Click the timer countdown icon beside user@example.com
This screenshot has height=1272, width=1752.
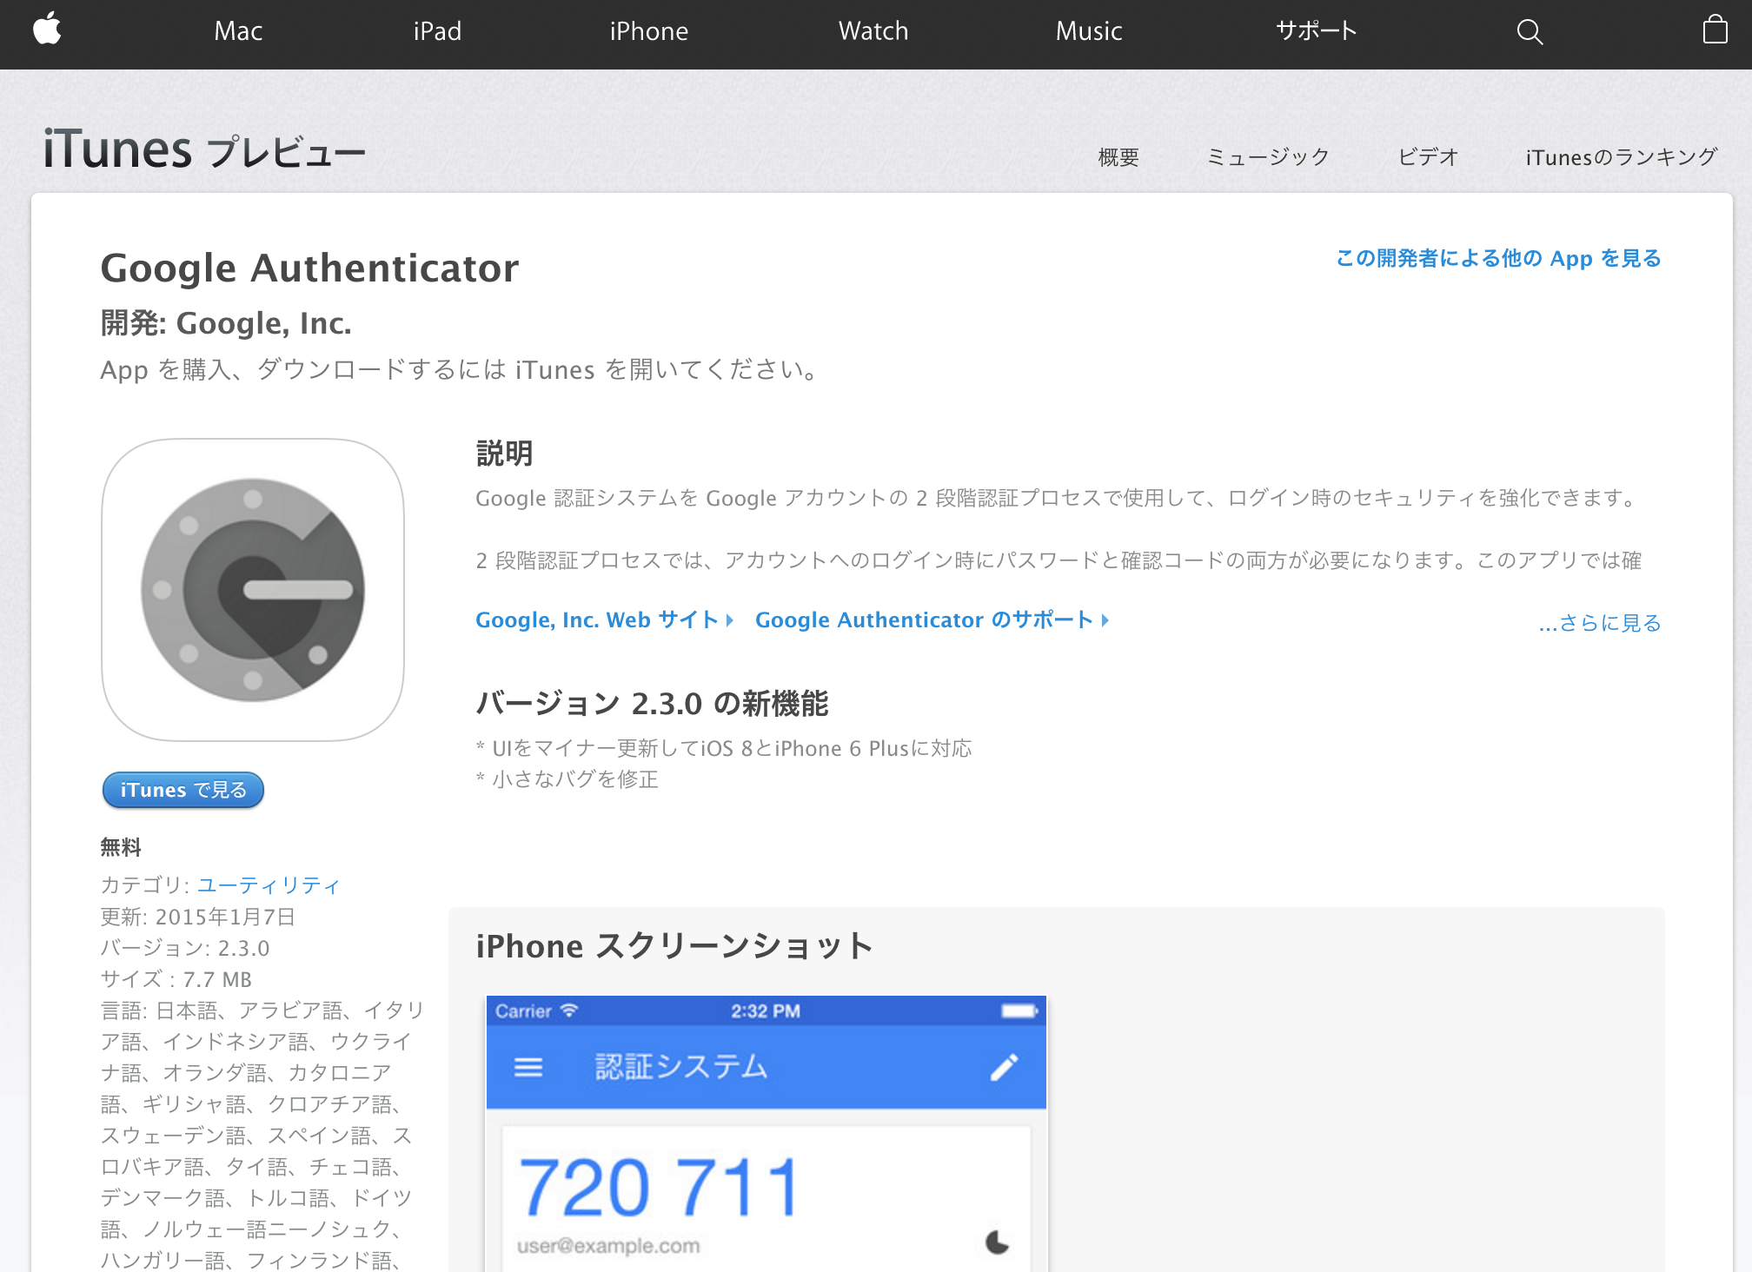pos(997,1242)
